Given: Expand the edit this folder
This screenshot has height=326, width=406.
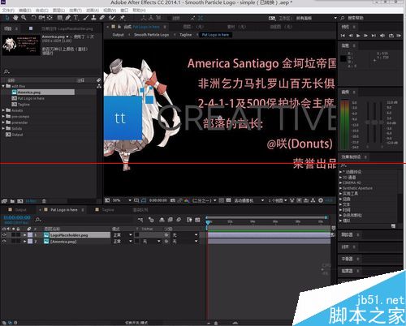Looking at the screenshot, I should point(3,86).
